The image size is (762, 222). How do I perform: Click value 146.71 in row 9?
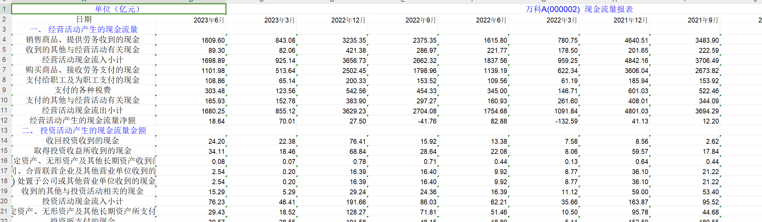[568, 91]
